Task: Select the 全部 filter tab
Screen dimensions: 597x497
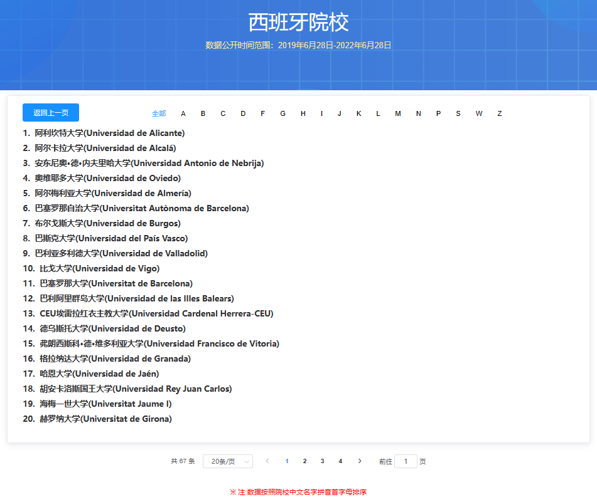Action: point(159,113)
